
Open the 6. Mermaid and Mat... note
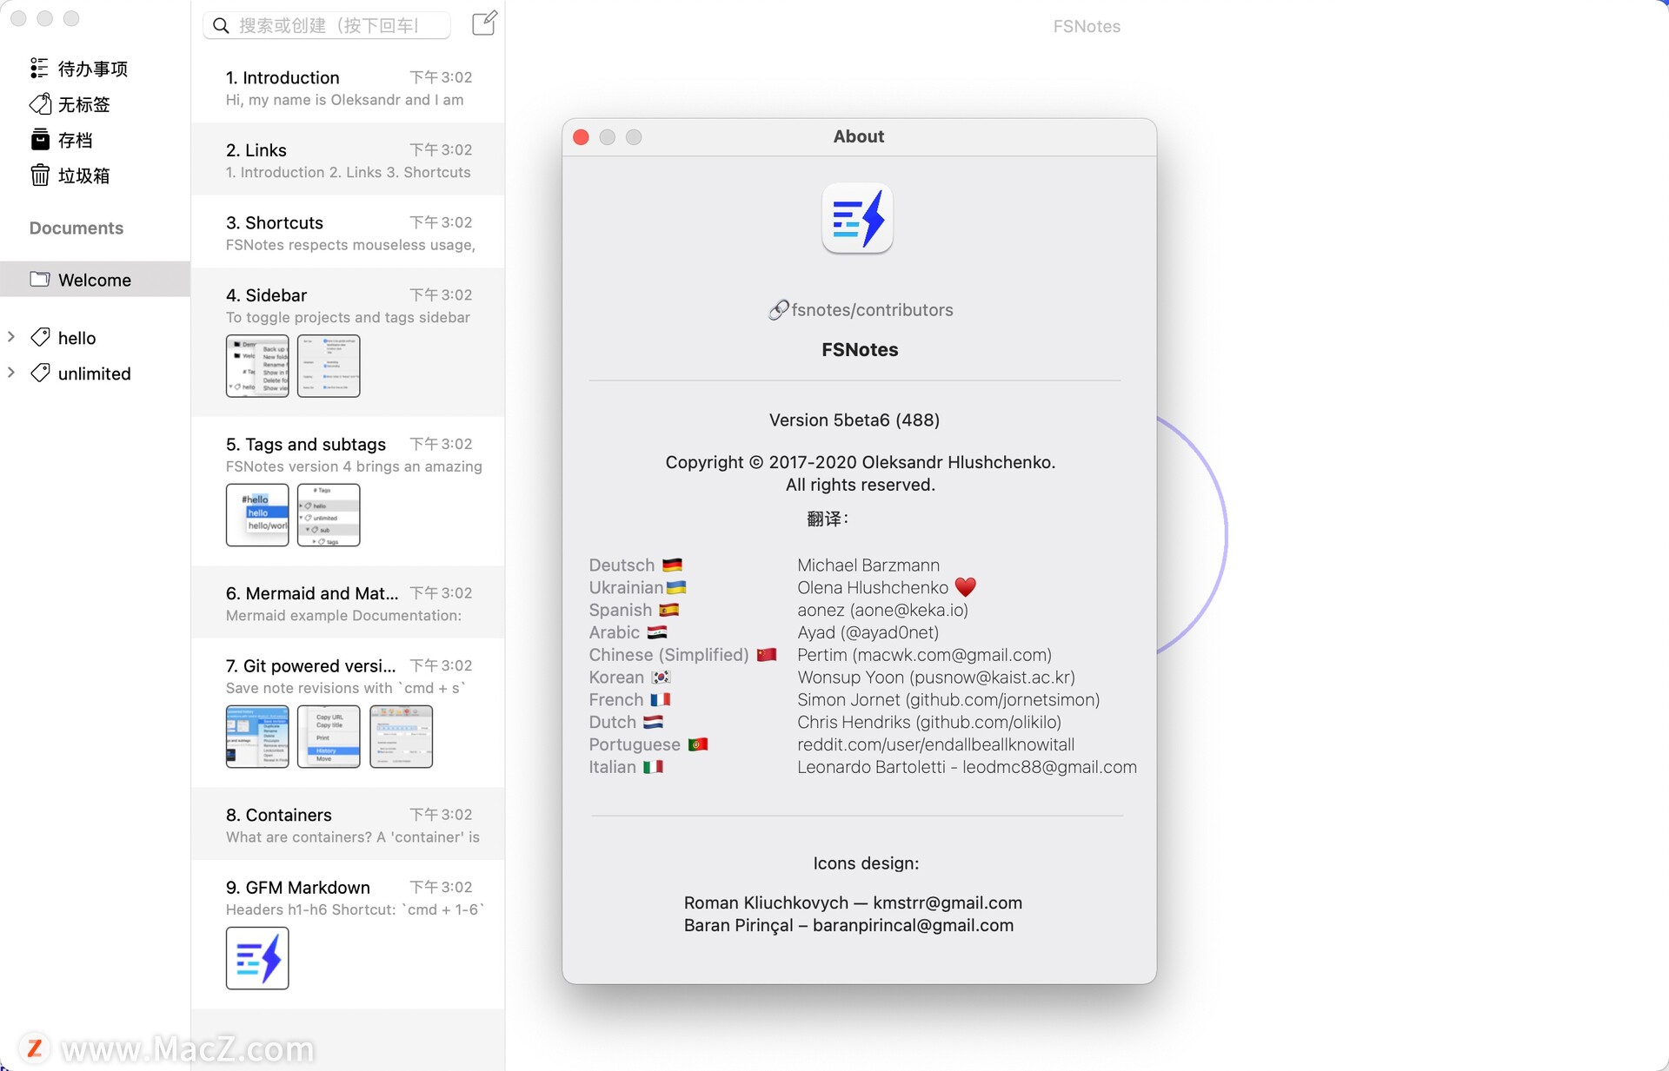[x=348, y=603]
